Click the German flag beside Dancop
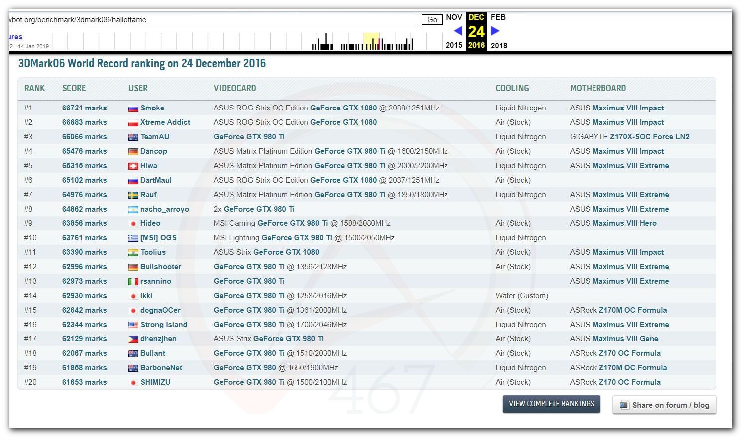 pyautogui.click(x=133, y=152)
